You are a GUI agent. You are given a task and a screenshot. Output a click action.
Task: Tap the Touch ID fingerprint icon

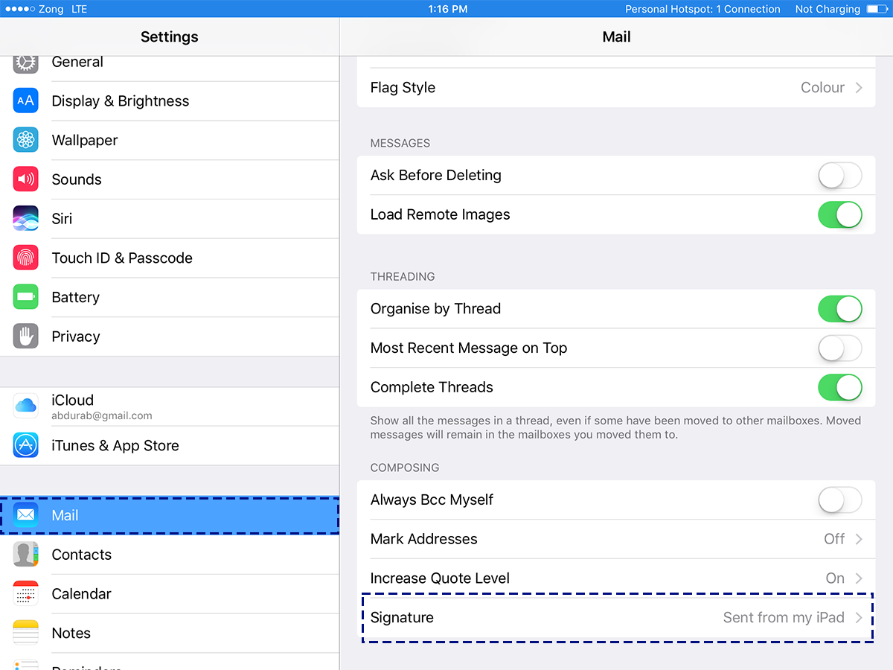(x=26, y=258)
